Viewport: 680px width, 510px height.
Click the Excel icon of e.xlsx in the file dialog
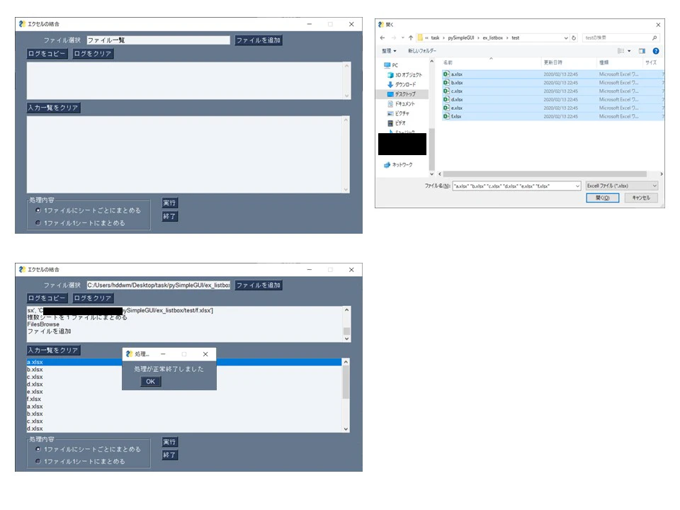click(x=446, y=108)
